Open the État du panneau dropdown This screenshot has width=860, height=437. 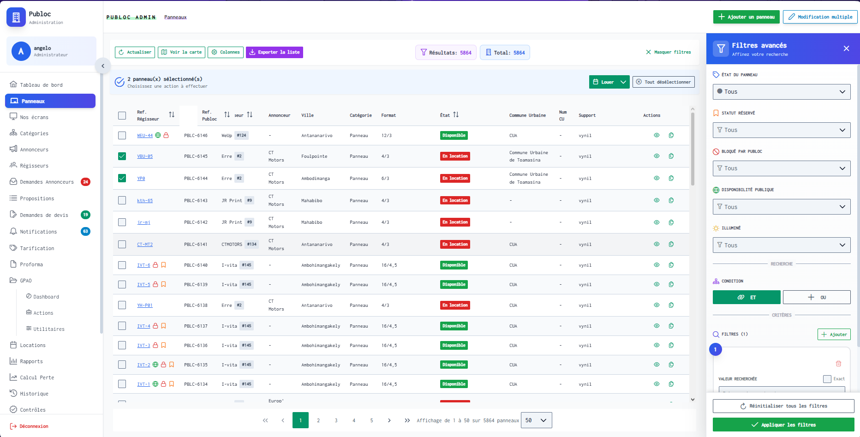pos(782,91)
